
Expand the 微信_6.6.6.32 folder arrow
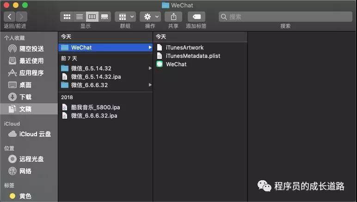[150, 85]
